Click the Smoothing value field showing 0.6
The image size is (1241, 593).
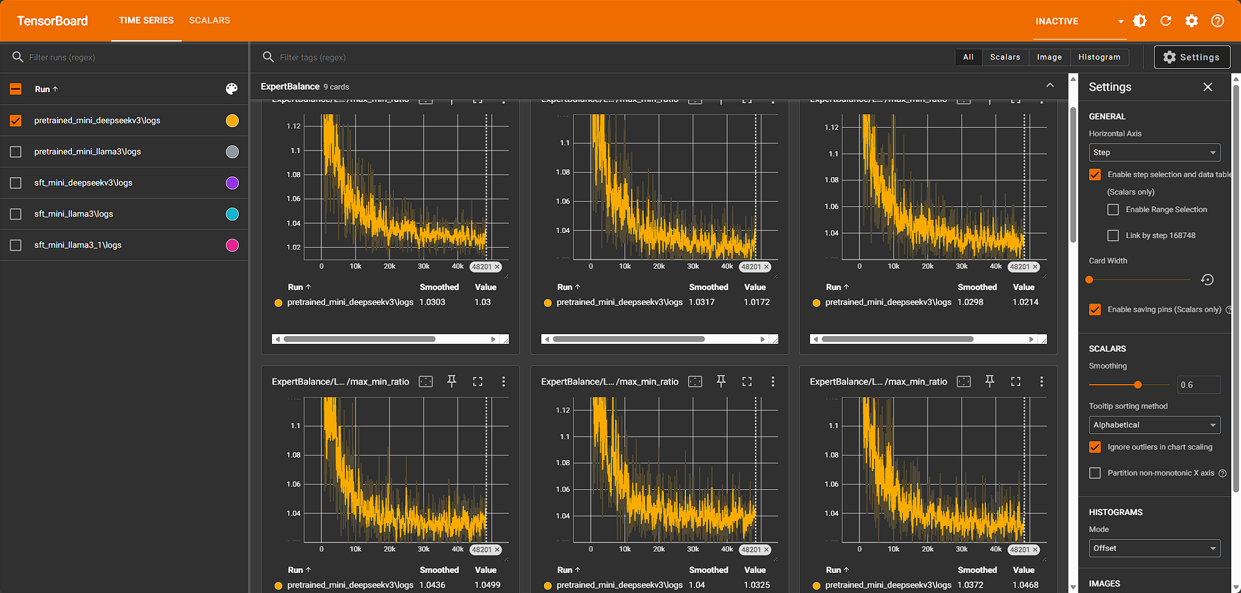click(x=1199, y=385)
